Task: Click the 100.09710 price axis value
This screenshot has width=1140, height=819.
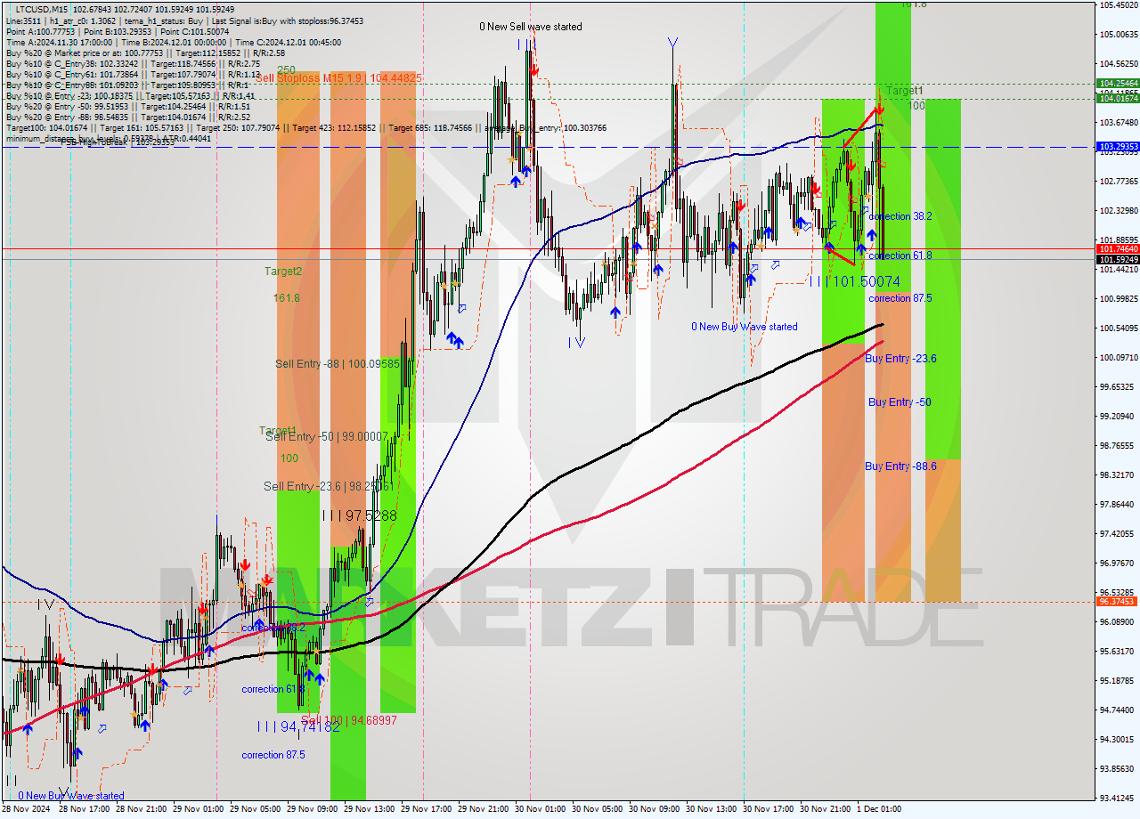Action: pos(1118,357)
